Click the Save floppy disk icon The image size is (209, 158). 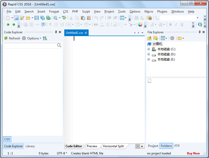tap(37, 18)
